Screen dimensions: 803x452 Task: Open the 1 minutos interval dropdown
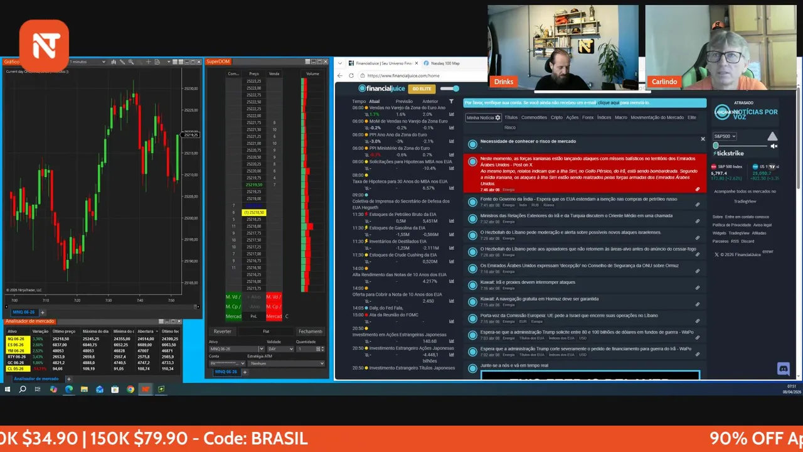coord(88,62)
